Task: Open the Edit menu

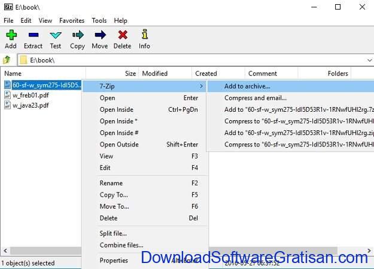Action: pyautogui.click(x=26, y=21)
